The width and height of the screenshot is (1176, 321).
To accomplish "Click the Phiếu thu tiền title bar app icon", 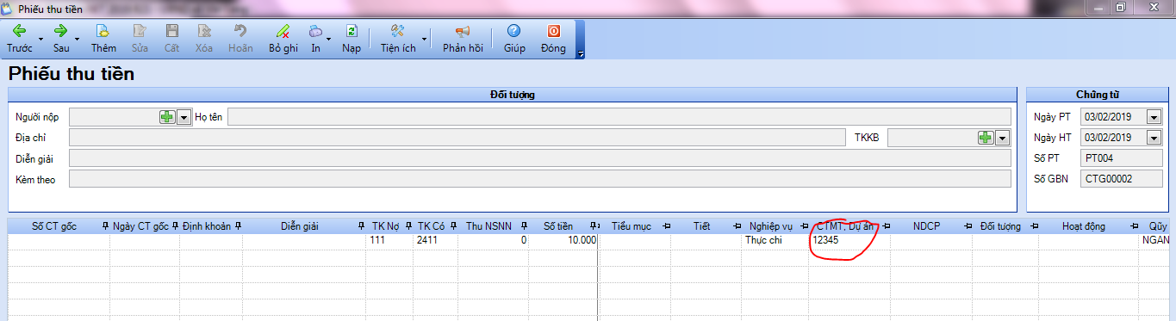I will point(9,8).
